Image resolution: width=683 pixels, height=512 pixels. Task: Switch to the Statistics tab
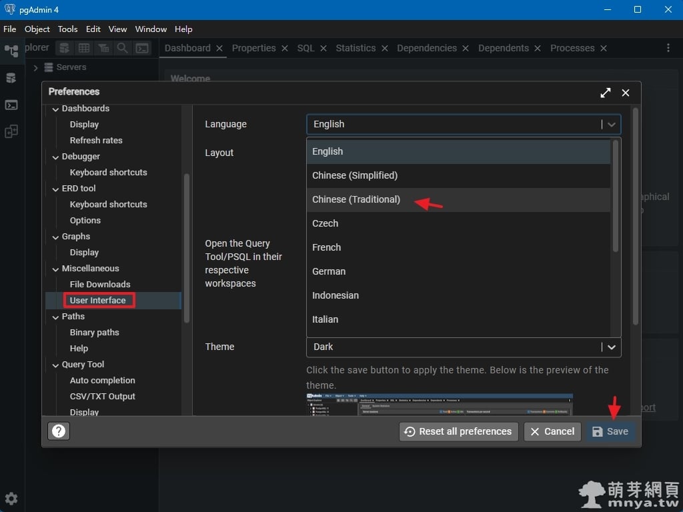tap(356, 48)
